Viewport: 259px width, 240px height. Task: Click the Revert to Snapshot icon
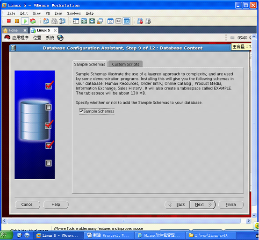click(54, 21)
